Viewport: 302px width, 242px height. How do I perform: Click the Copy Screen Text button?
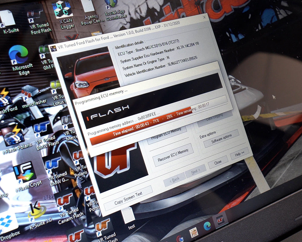click(128, 198)
